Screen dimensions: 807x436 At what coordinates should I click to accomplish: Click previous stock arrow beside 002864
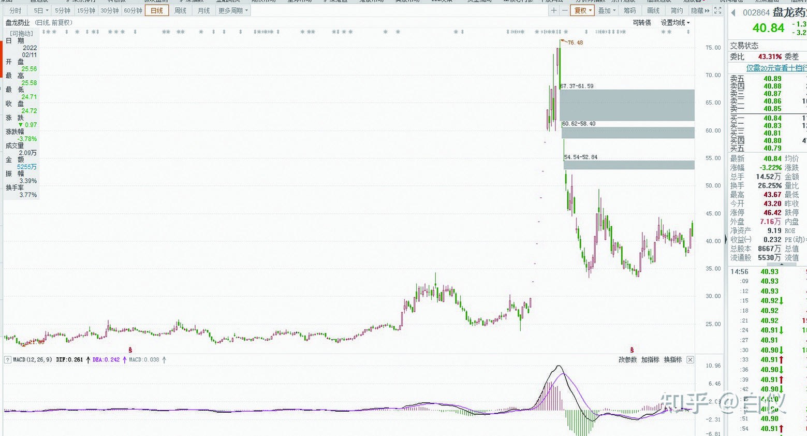(x=733, y=13)
